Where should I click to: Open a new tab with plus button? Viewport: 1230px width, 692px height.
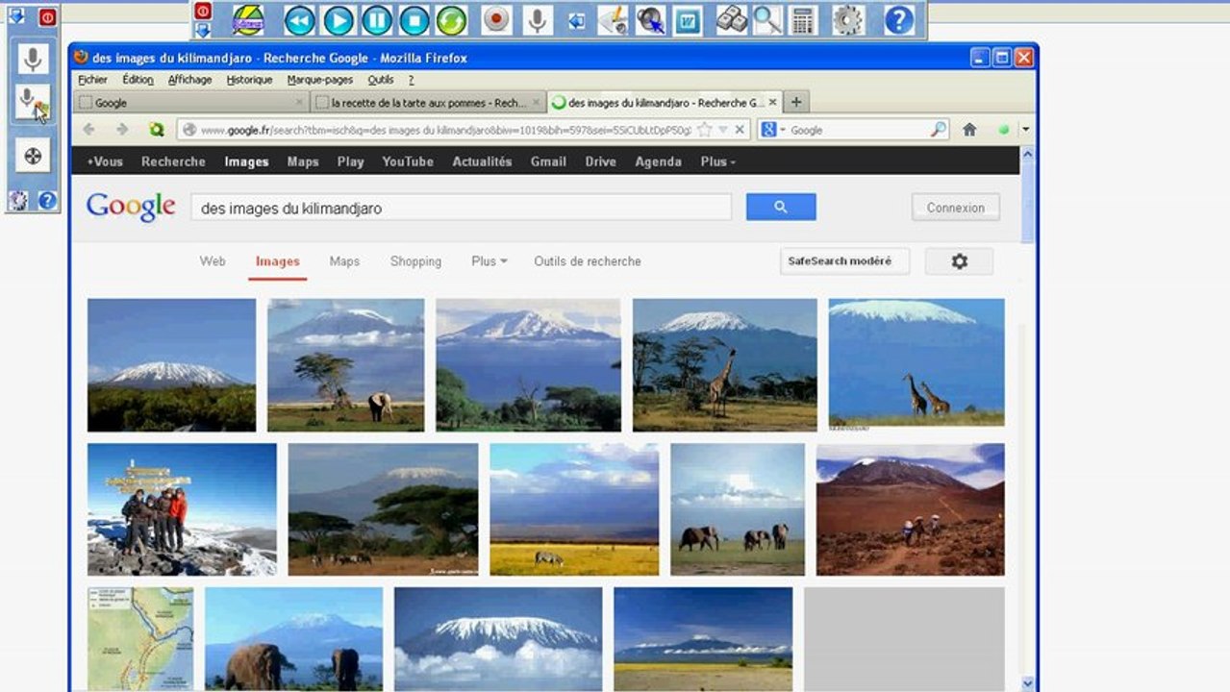795,102
